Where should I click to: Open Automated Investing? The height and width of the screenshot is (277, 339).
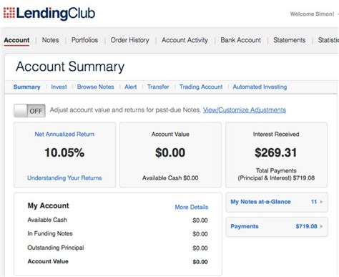(x=260, y=87)
